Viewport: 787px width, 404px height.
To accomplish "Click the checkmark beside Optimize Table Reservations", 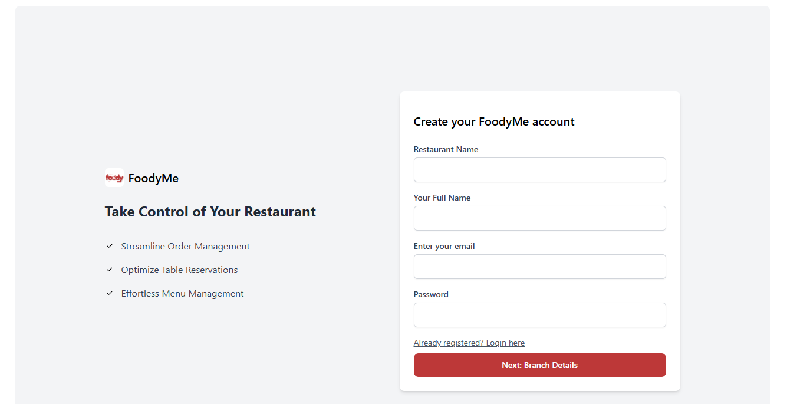I will click(110, 270).
